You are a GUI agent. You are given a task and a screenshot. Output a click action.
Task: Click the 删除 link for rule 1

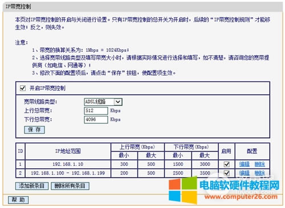(x=260, y=164)
